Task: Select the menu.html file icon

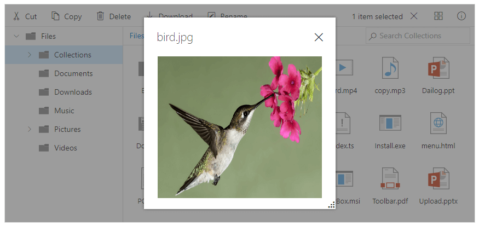Action: click(x=438, y=130)
